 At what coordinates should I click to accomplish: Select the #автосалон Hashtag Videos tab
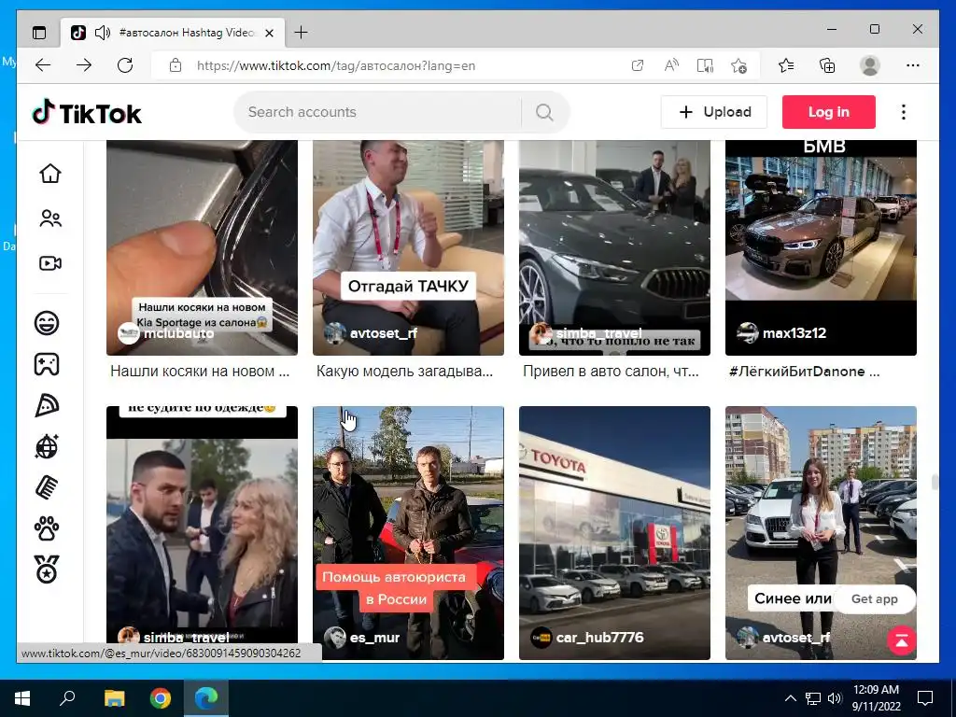173,33
